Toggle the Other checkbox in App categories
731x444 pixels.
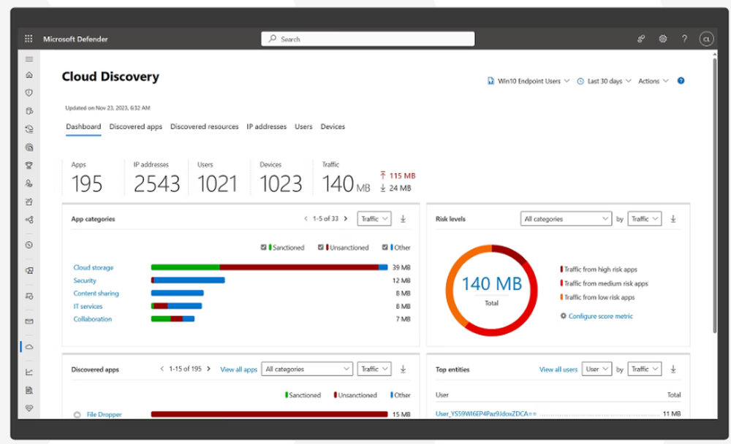point(385,248)
